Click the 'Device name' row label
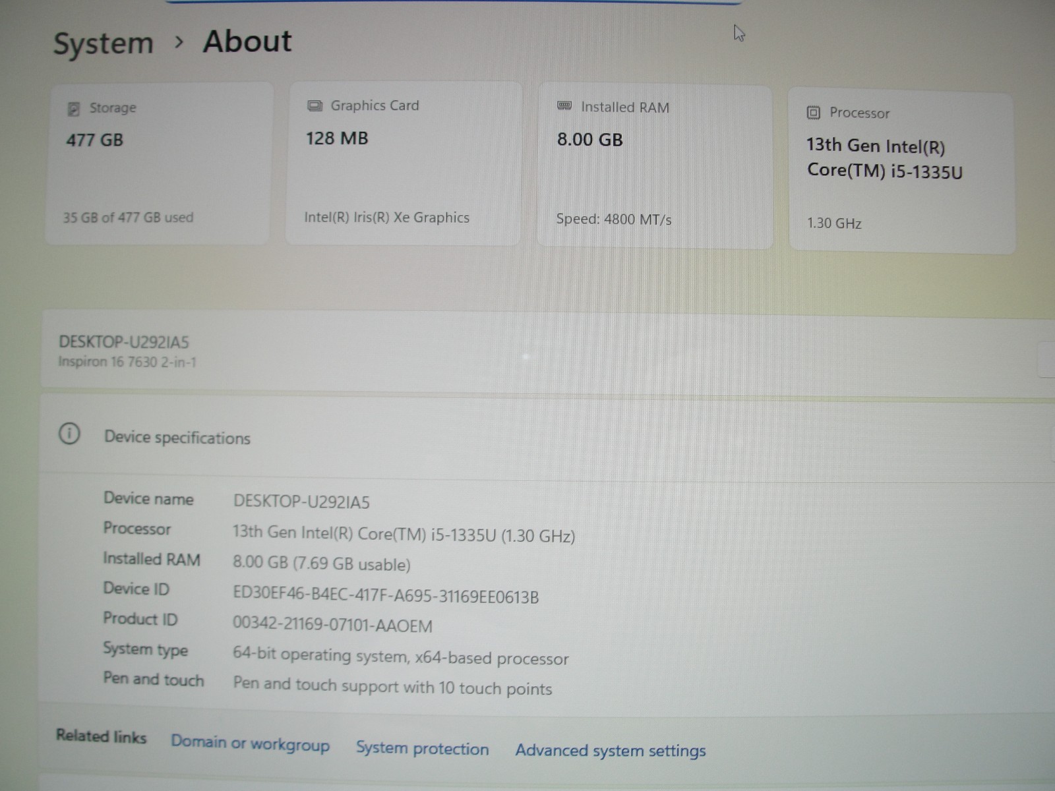Screen dimensions: 1055x791 point(148,499)
